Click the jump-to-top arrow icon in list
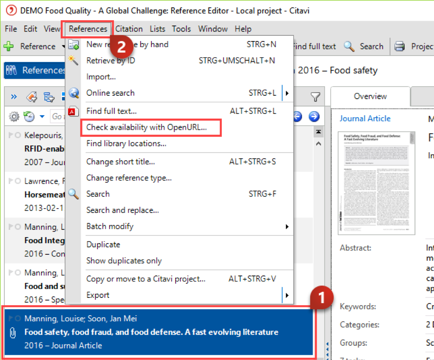The height and width of the screenshot is (360, 434). pos(318,132)
